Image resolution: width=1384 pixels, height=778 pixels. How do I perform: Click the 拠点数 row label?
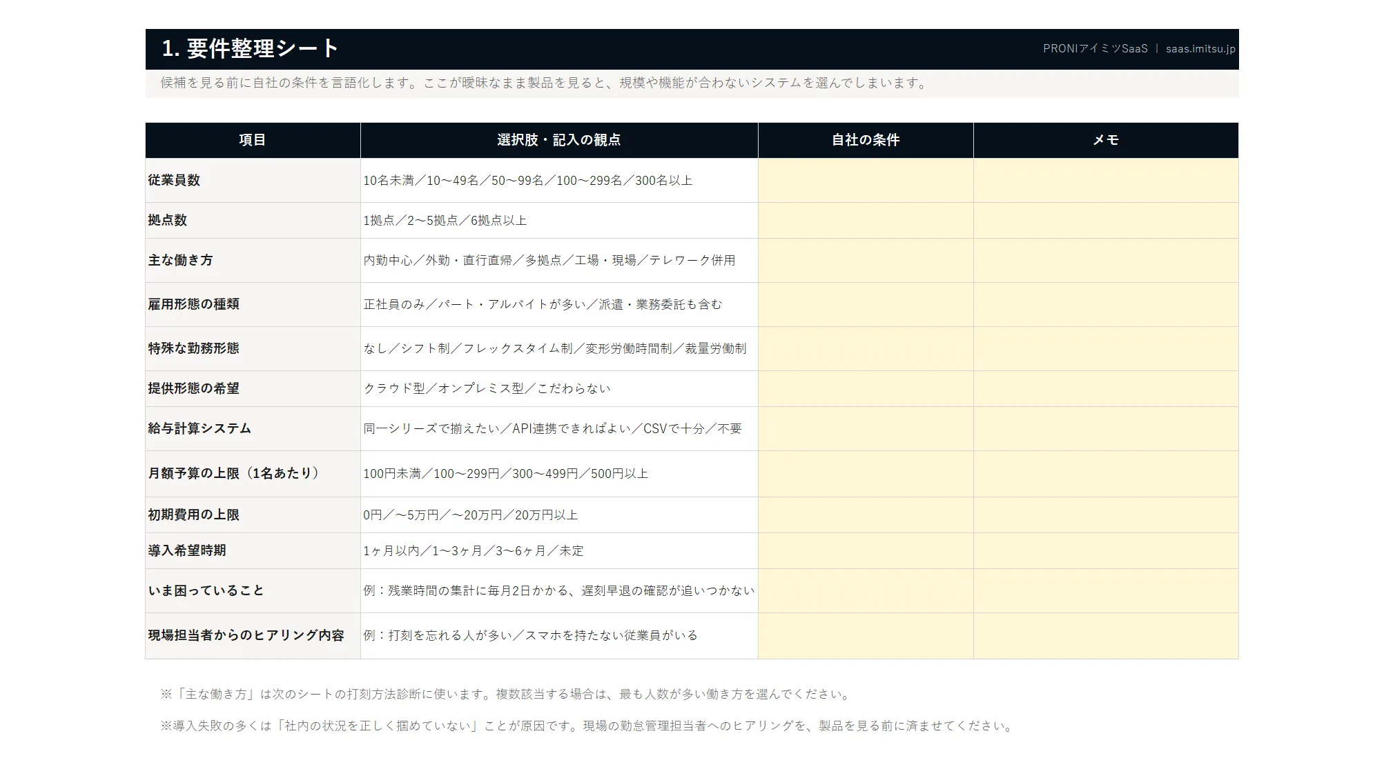tap(168, 220)
